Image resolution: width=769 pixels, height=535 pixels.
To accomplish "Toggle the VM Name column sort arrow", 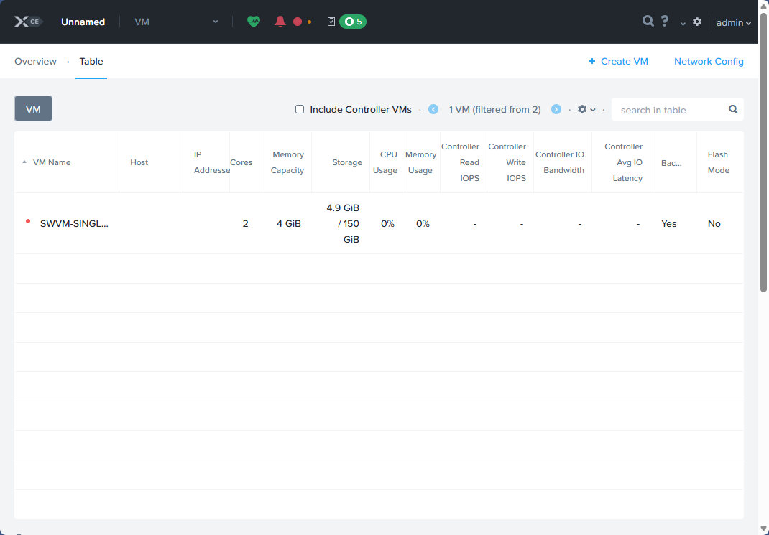I will (x=24, y=162).
